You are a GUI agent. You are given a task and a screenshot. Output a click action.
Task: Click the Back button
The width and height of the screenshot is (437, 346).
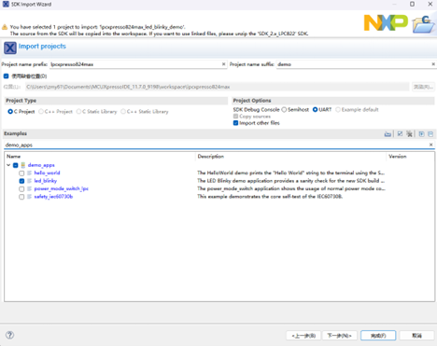tap(303, 336)
